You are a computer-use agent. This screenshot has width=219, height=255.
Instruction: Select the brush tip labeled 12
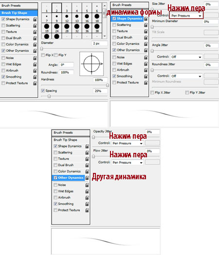pos(67,18)
